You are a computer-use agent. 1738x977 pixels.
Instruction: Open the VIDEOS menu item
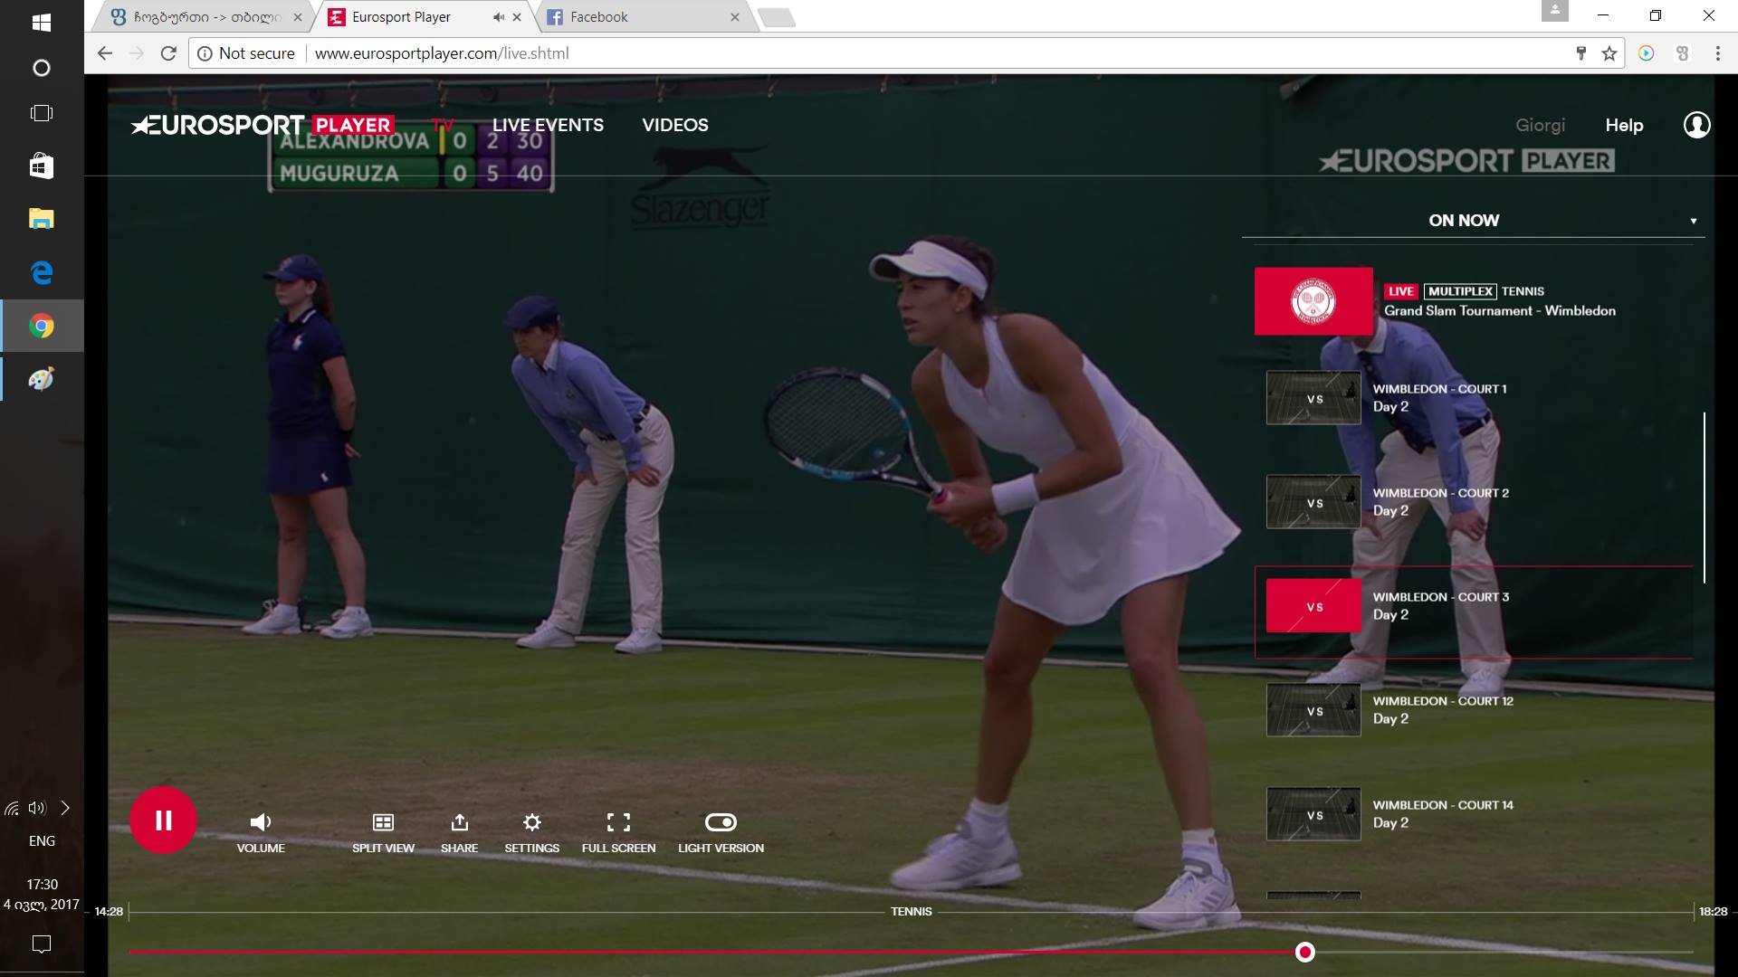coord(674,125)
